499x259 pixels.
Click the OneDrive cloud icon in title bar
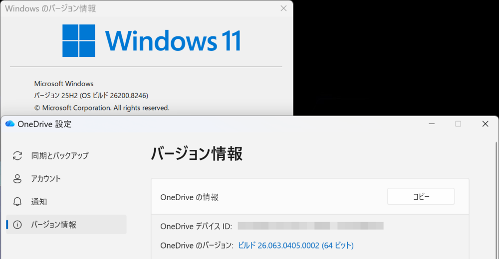coord(10,124)
